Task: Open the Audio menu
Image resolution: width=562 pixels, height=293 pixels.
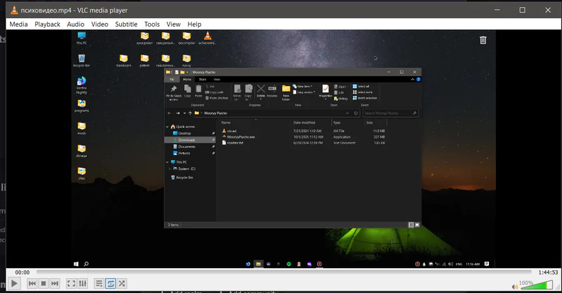Action: (x=76, y=24)
